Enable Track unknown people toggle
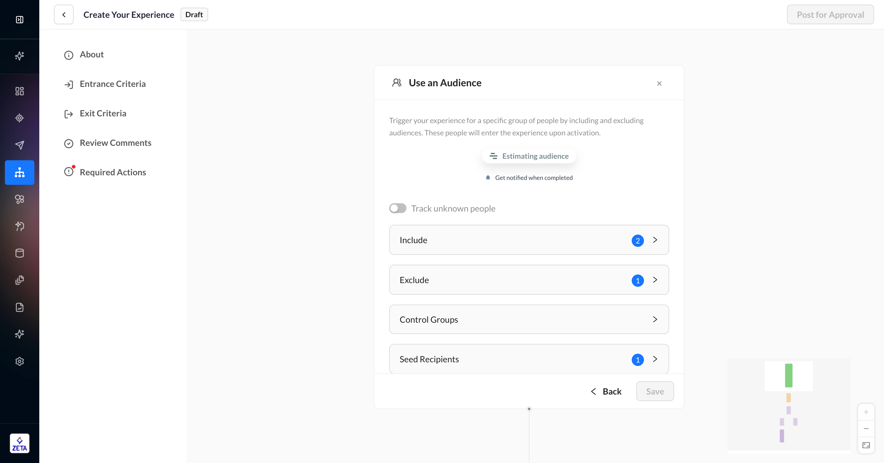884x463 pixels. (x=397, y=208)
